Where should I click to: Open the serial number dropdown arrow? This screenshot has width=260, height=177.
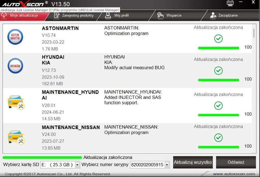pyautogui.click(x=167, y=165)
